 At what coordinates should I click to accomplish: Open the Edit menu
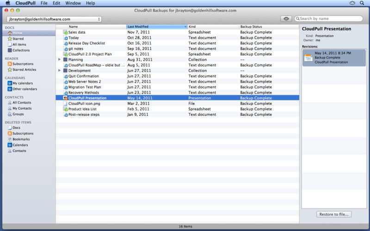[x=56, y=3]
